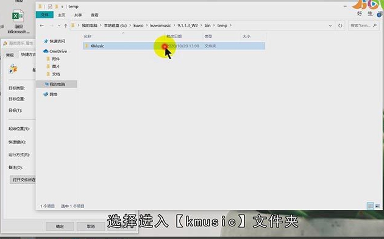Click bin breadcrumb segment
Screen dimensions: 384x239
point(207,26)
